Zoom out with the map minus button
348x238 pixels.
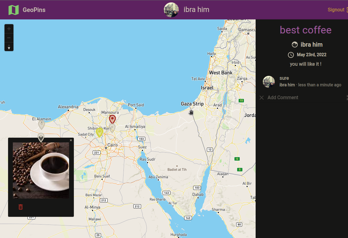[9, 38]
